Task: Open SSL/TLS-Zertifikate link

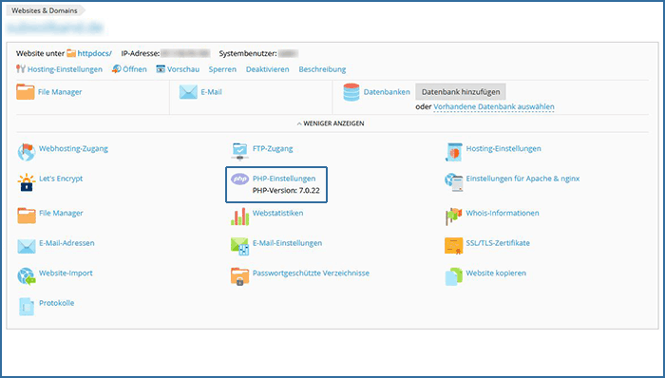Action: pyautogui.click(x=498, y=243)
